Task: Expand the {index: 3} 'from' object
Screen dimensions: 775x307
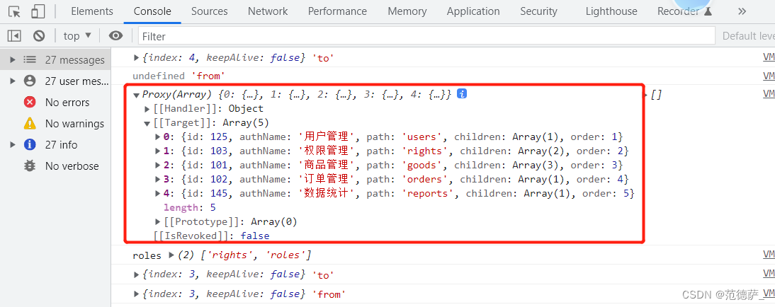Action: (x=137, y=294)
